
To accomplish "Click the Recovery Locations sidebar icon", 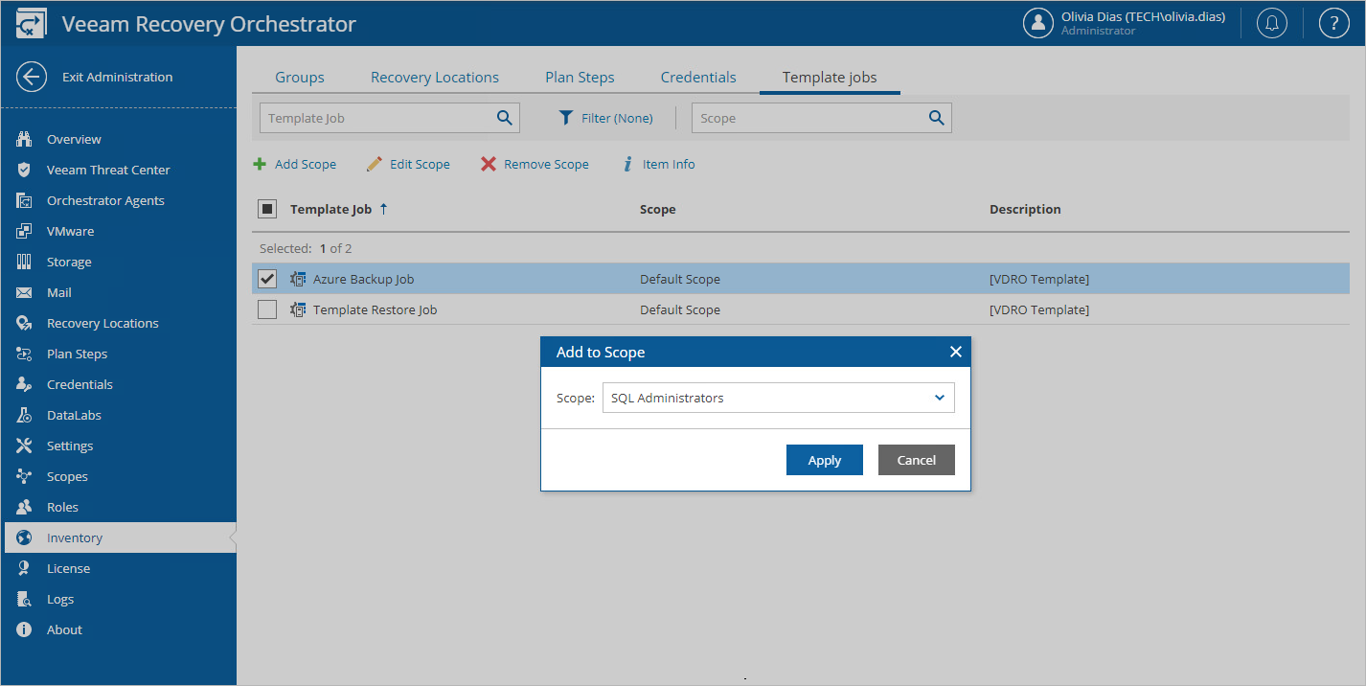I will pyautogui.click(x=25, y=323).
